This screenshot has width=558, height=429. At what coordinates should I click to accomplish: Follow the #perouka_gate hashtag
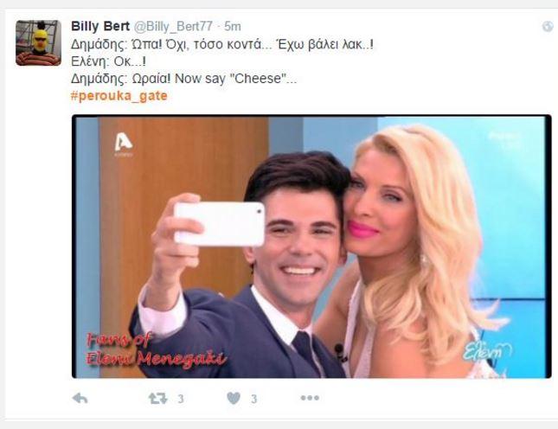pyautogui.click(x=119, y=96)
